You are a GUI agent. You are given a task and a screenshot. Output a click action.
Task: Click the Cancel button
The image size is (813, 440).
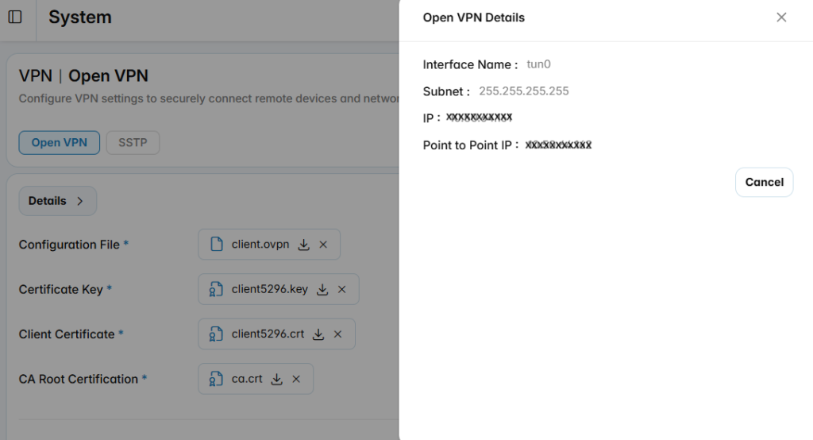[x=765, y=182]
